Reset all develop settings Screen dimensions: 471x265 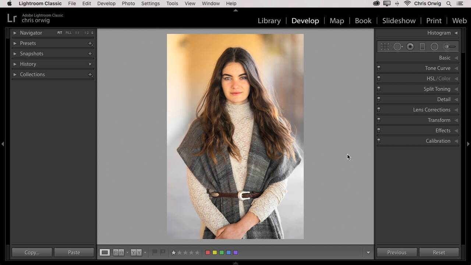[439, 252]
